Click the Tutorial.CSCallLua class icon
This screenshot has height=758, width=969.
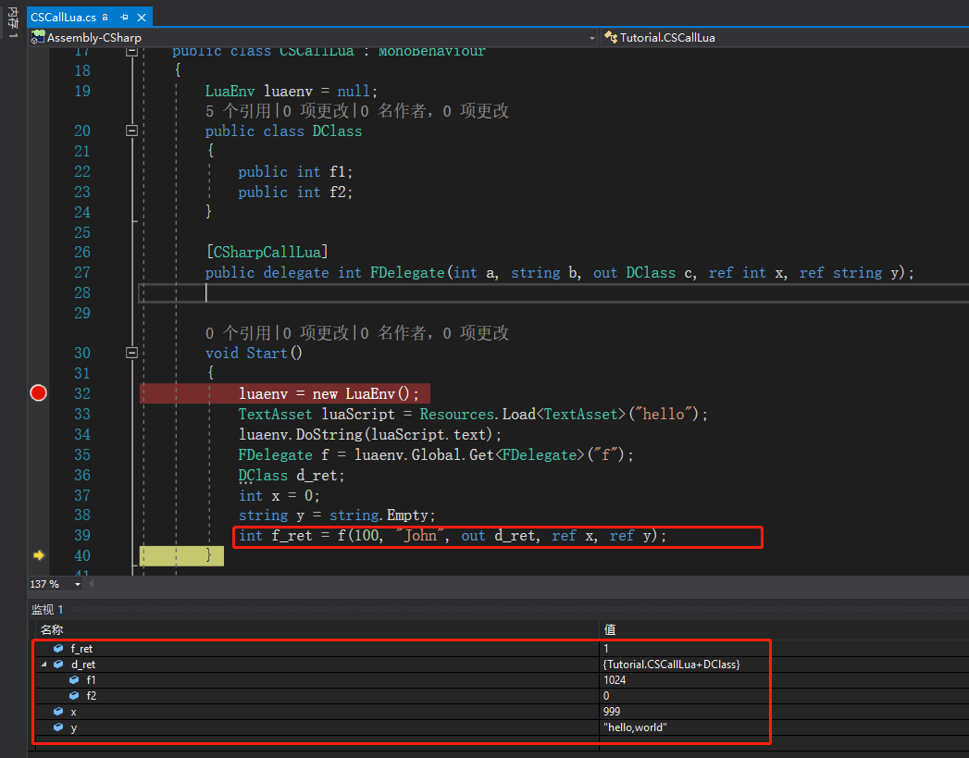click(x=611, y=37)
